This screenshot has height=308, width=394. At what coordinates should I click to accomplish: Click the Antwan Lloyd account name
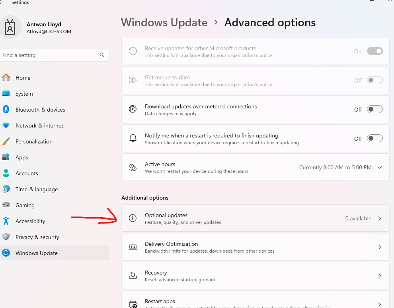[44, 24]
